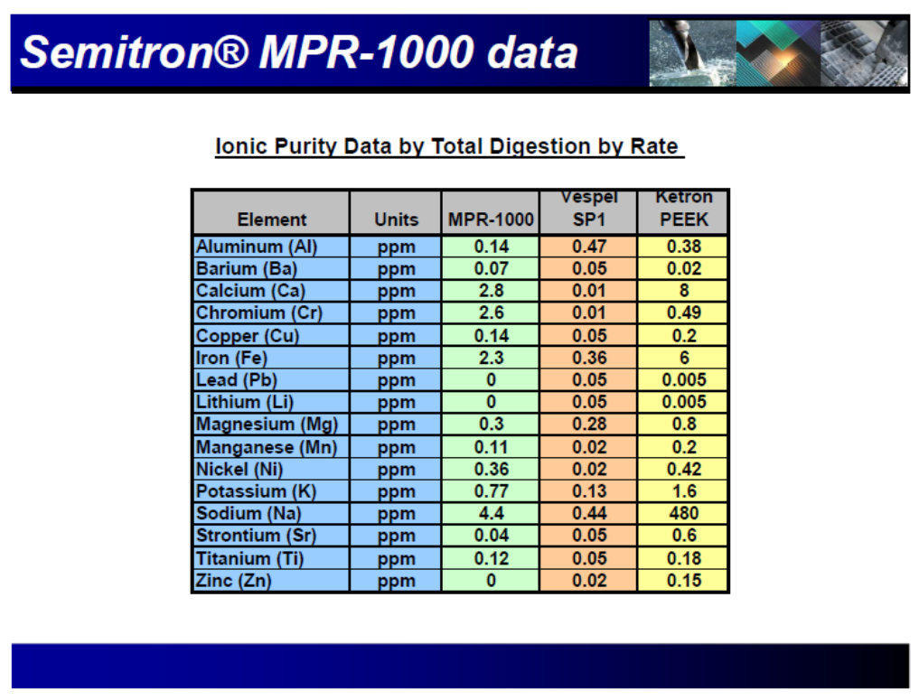Select the "Vespel SP1" column header
Screen dimensions: 919x700
coord(588,212)
